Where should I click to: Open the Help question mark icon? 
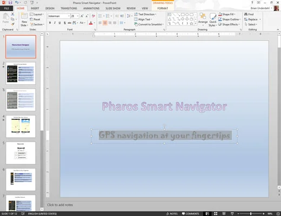coord(252,3)
